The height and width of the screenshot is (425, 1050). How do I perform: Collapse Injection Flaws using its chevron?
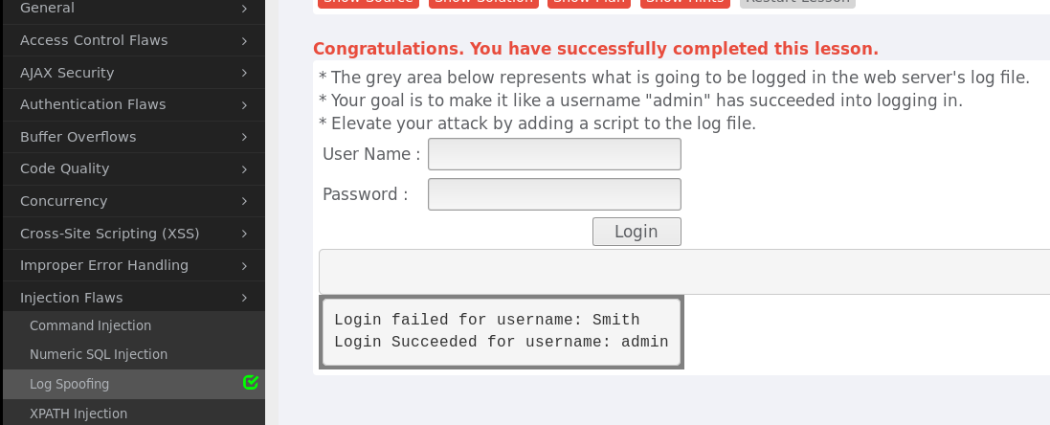point(245,298)
